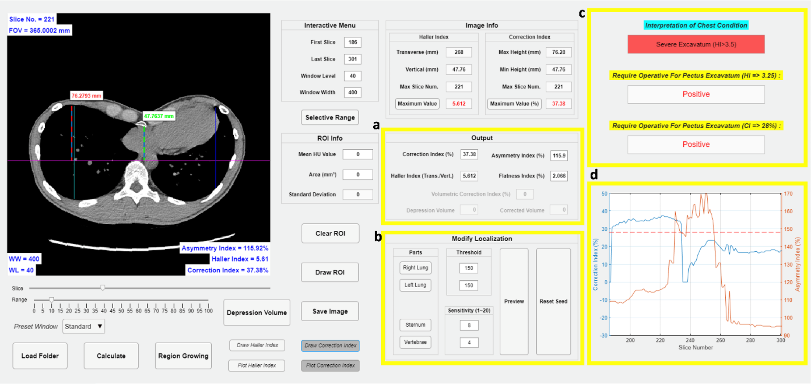Click the Load Folder button

click(40, 356)
